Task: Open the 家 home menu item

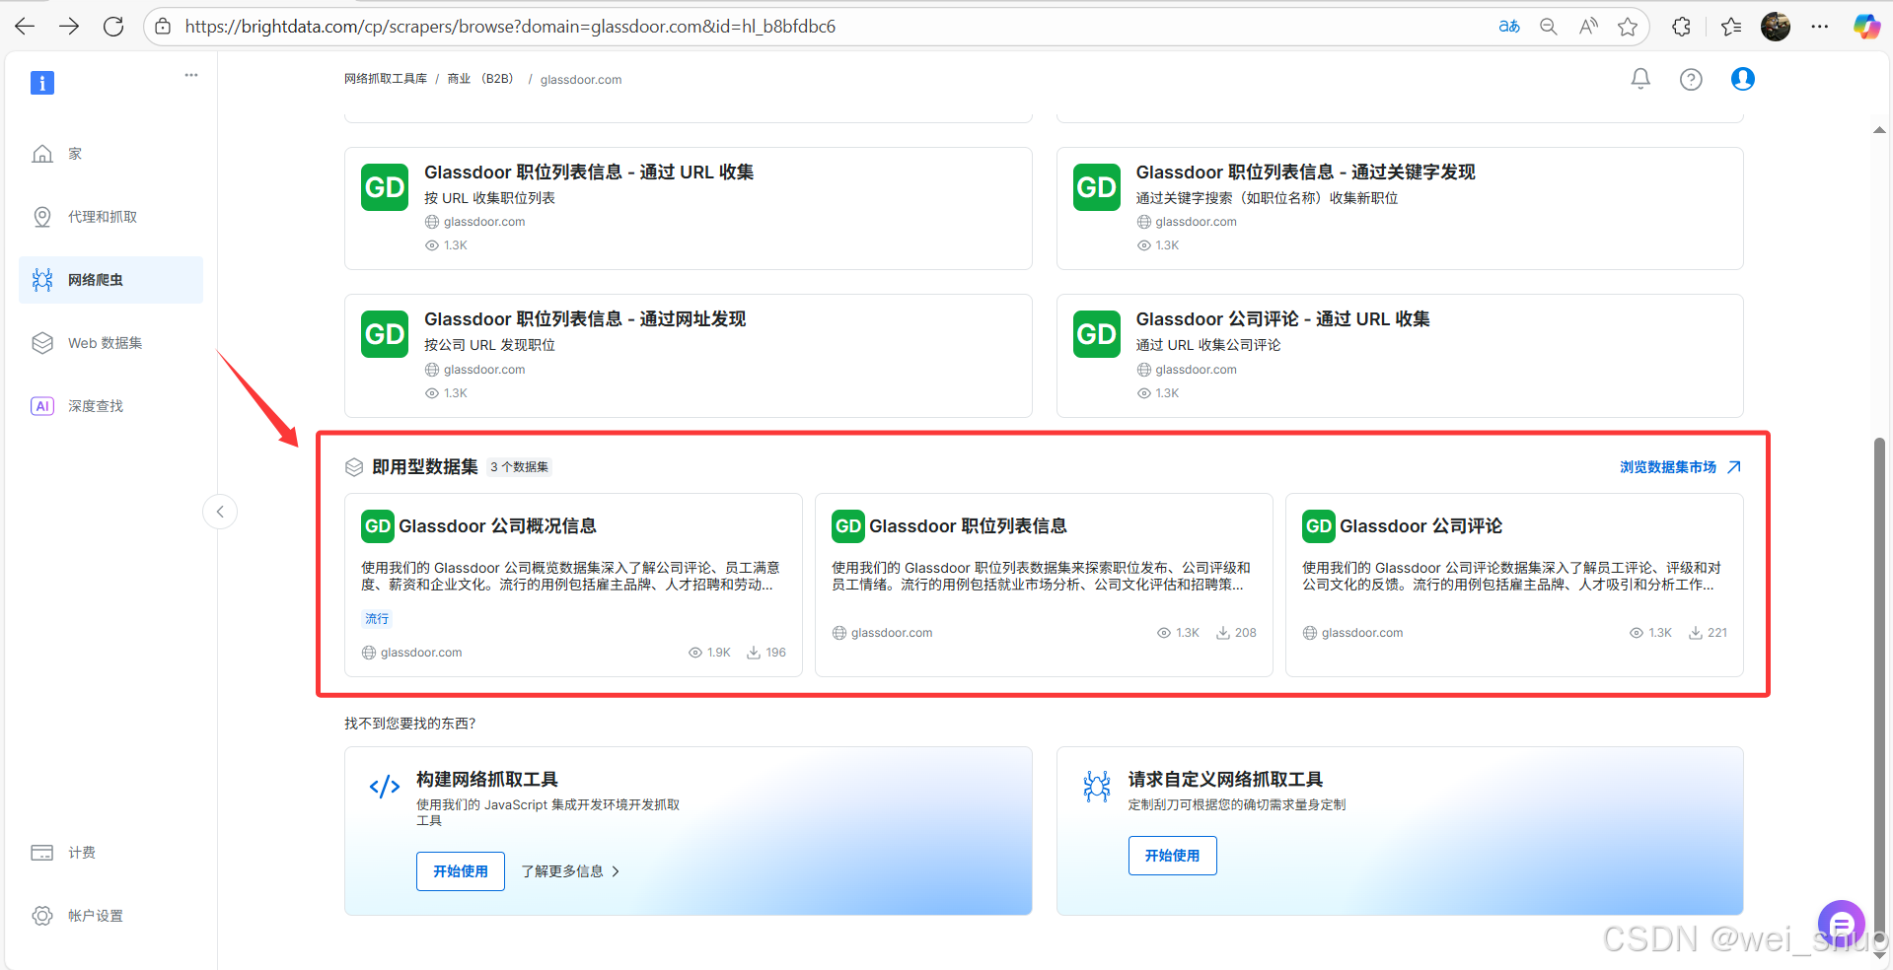Action: [110, 154]
